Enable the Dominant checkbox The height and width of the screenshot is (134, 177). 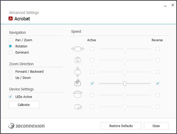(10, 52)
